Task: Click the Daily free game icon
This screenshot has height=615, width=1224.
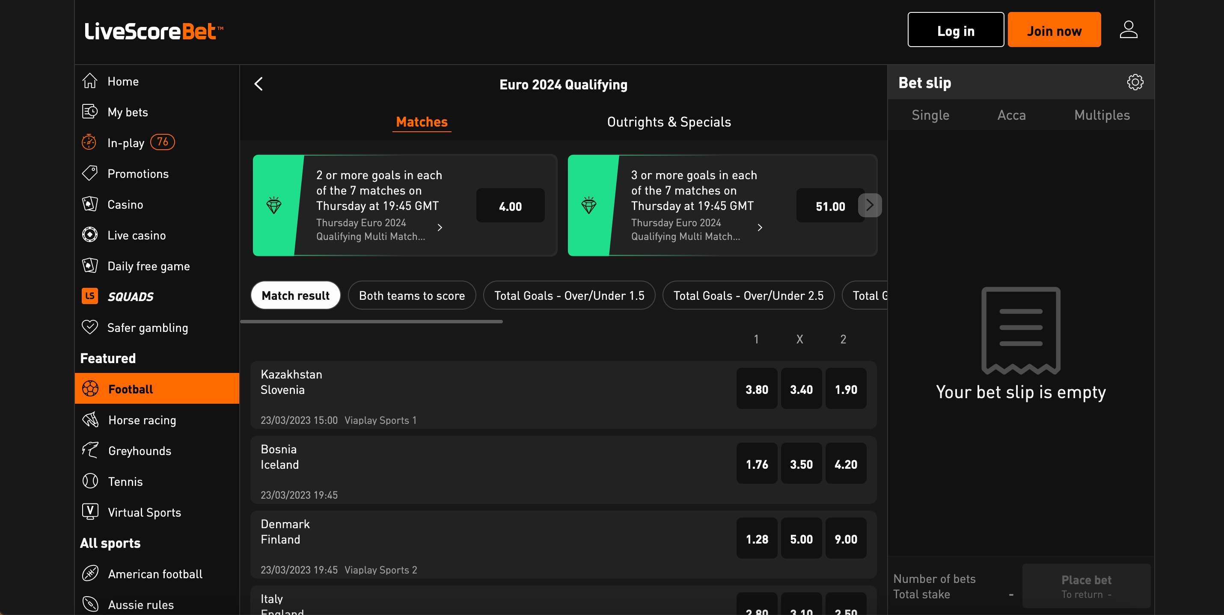Action: click(90, 266)
